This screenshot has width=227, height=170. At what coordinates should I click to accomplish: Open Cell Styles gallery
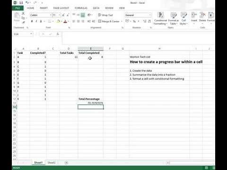pyautogui.click(x=183, y=18)
